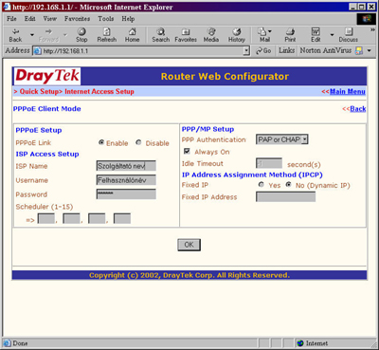Screen dimensions: 379x350
Task: Click the Edit toolbar icon
Action: (316, 31)
